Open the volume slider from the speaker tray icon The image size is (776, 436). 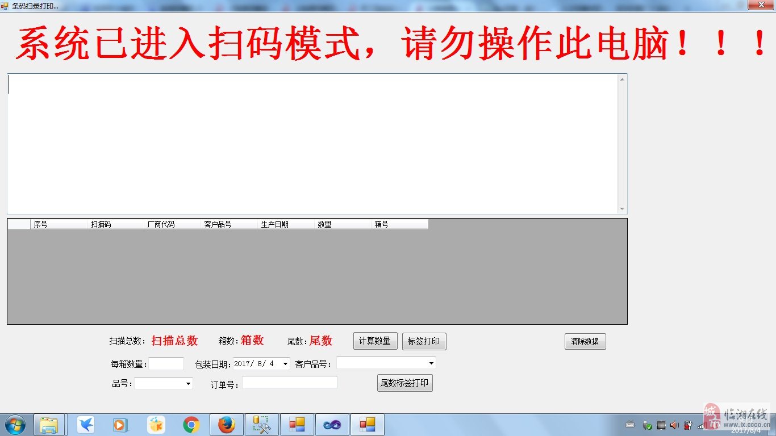[x=674, y=425]
